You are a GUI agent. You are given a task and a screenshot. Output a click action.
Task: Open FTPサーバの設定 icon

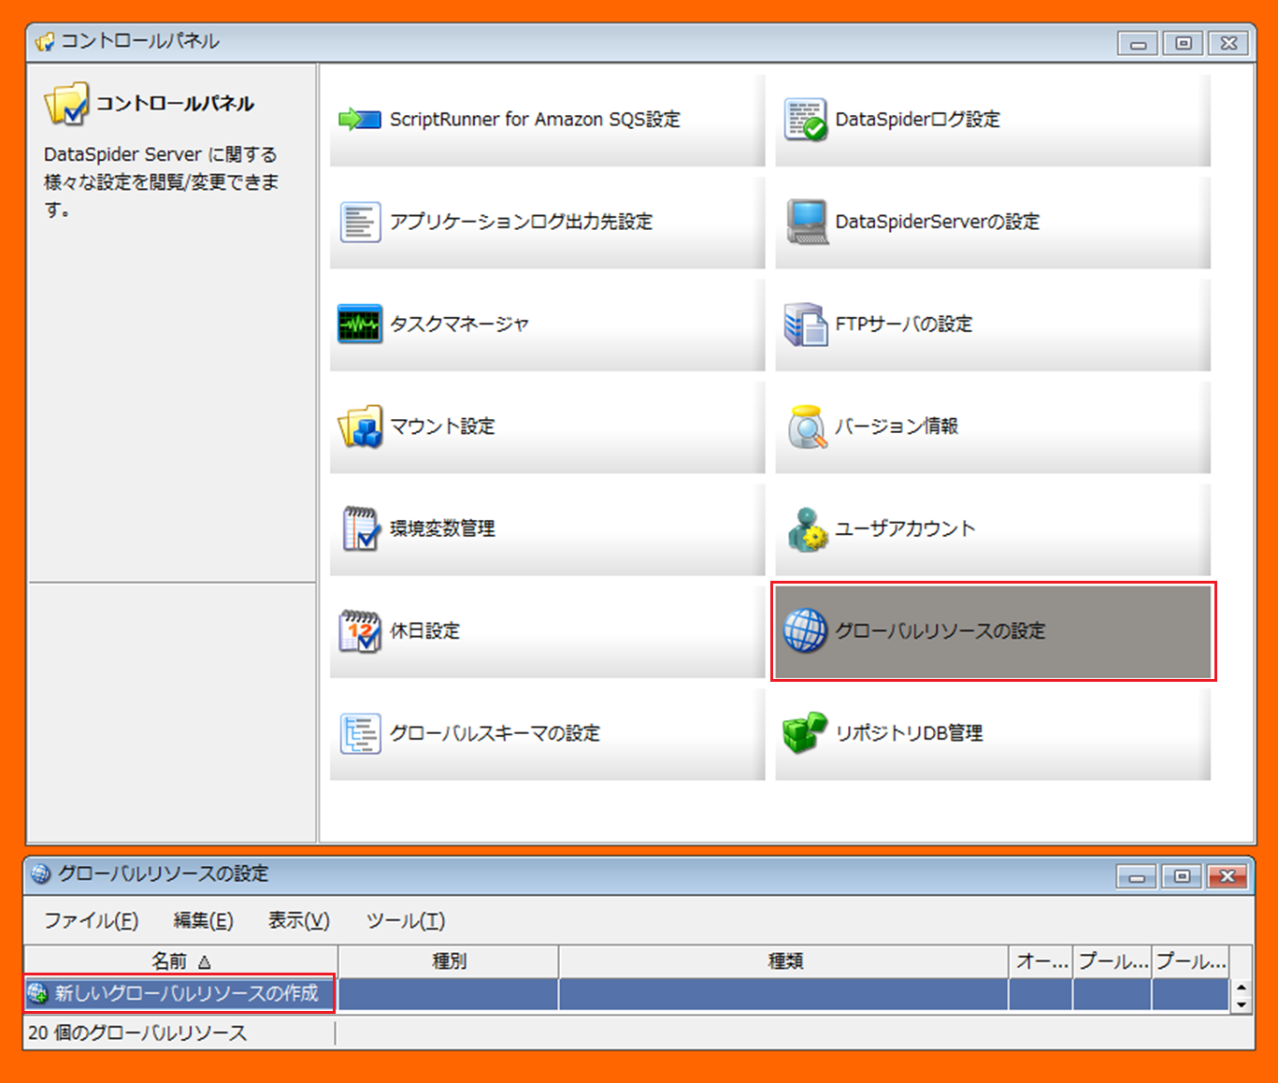pos(806,324)
